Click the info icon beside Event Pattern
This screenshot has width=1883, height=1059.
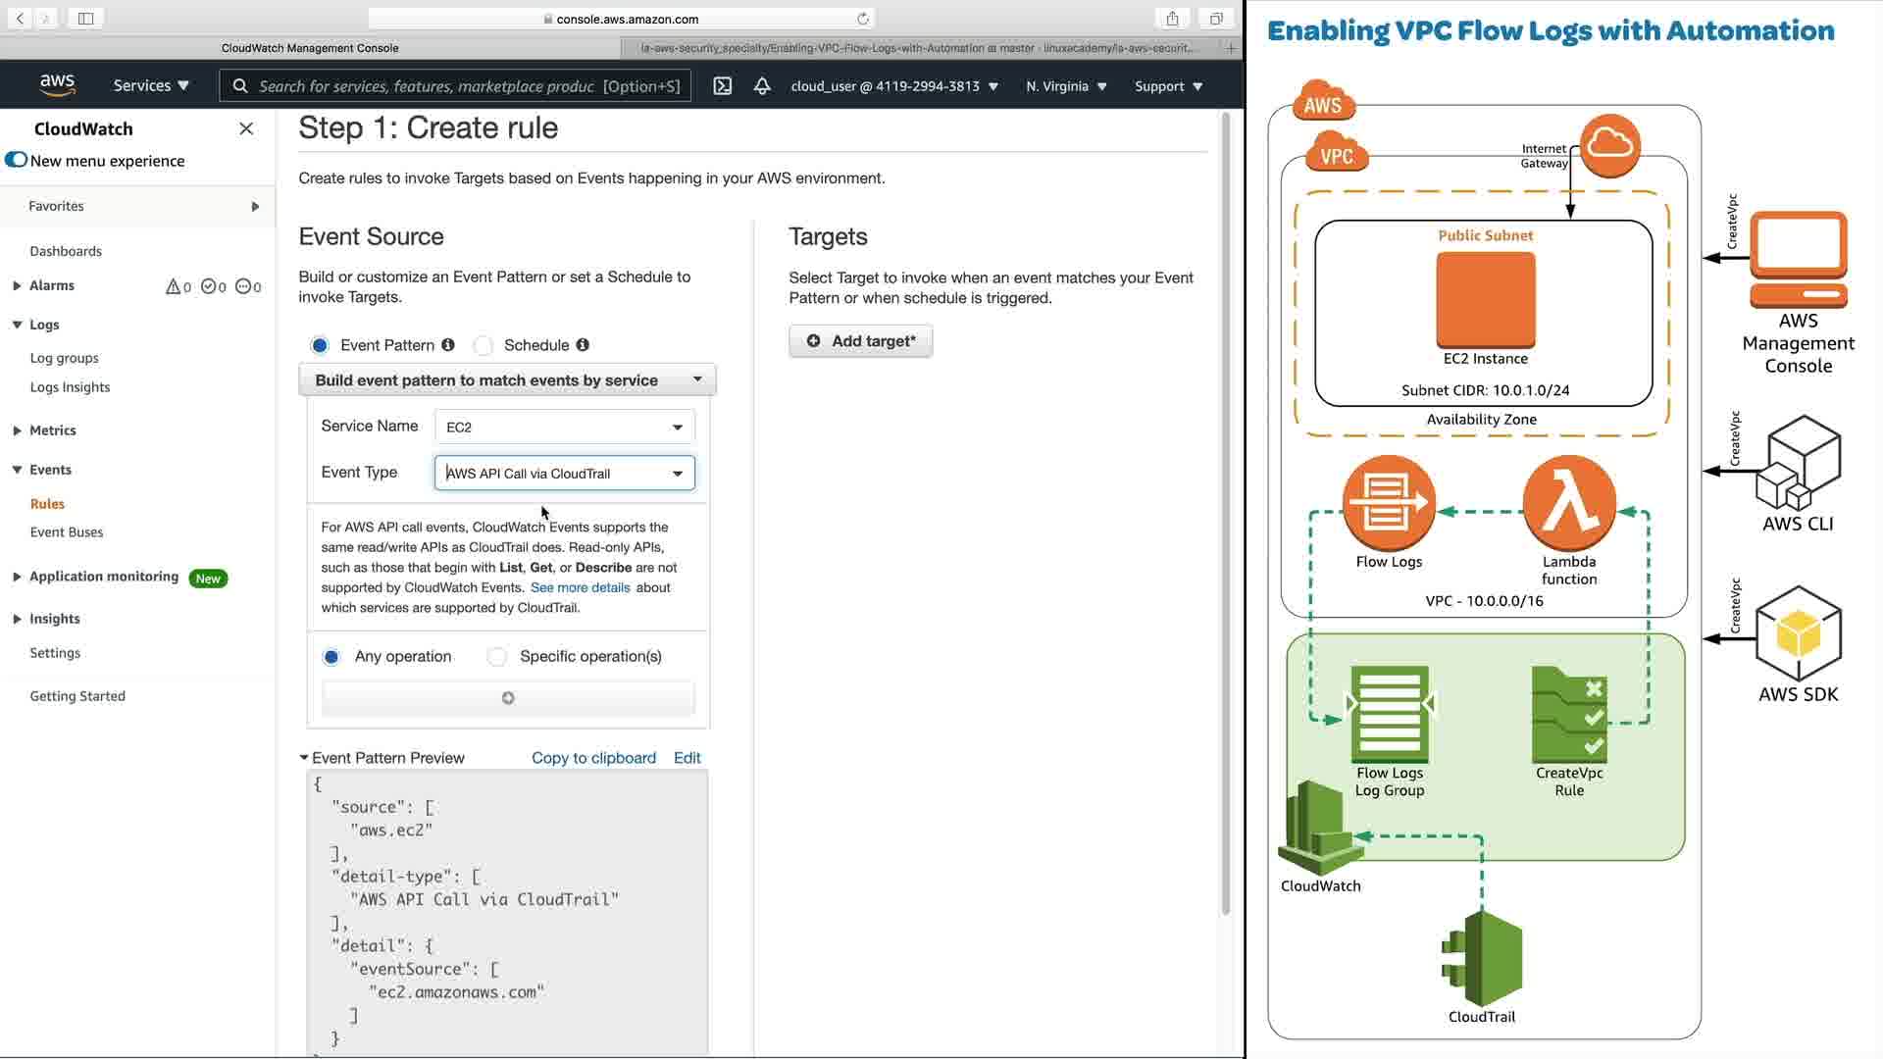click(448, 345)
